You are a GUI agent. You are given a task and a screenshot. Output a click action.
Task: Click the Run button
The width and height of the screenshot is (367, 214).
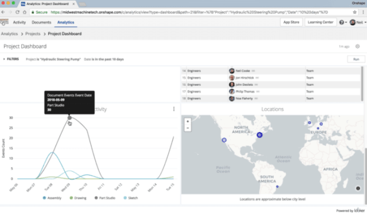[356, 59]
